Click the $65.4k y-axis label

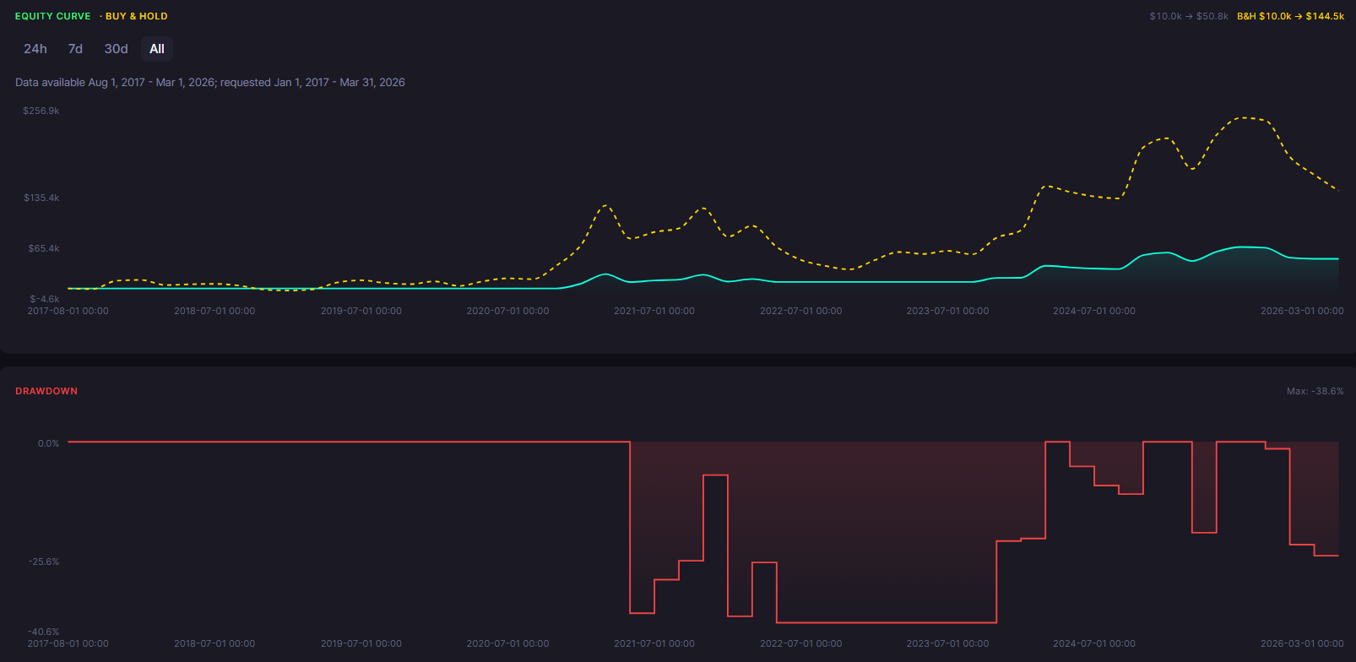44,248
